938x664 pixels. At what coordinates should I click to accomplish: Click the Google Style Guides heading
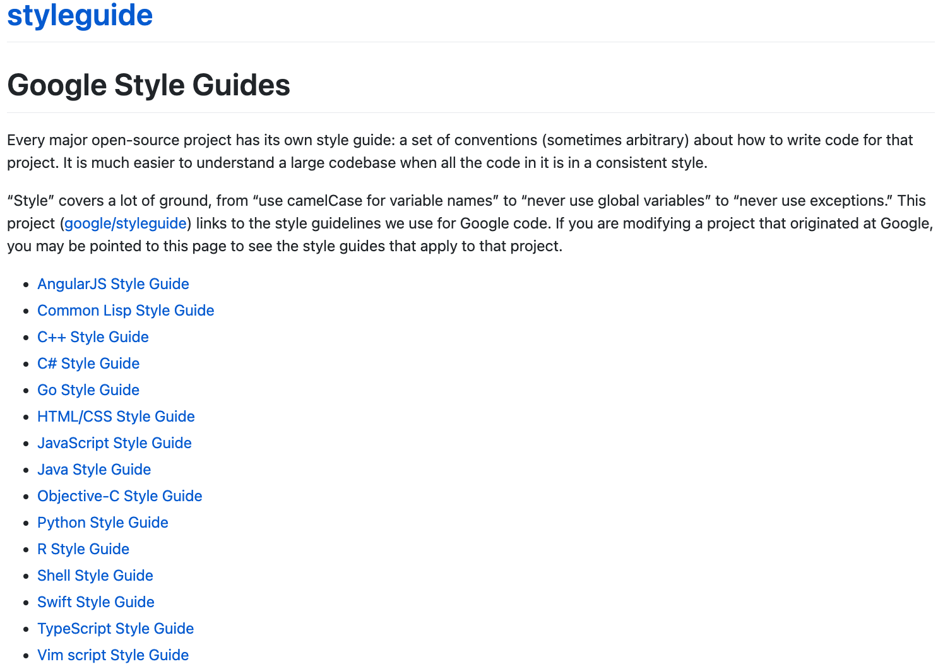pos(149,85)
